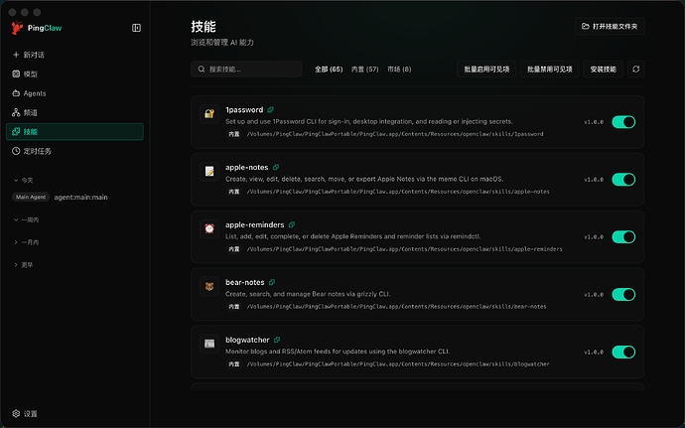685x428 pixels.
Task: Click the apple-reminders alarm clock icon
Action: pos(209,228)
